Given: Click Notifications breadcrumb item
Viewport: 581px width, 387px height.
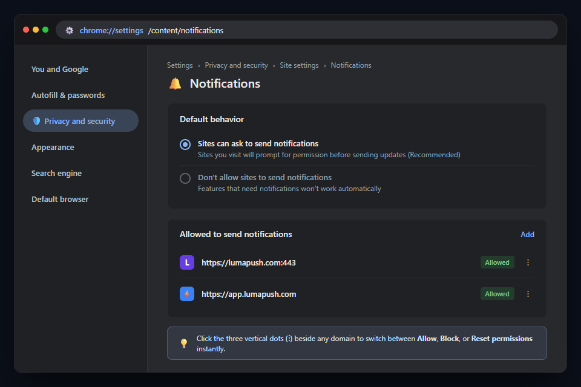Looking at the screenshot, I should point(351,65).
